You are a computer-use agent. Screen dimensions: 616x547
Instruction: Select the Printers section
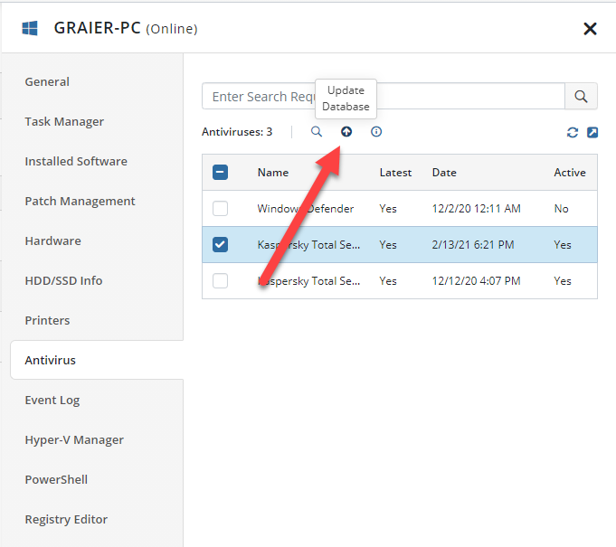pyautogui.click(x=48, y=320)
